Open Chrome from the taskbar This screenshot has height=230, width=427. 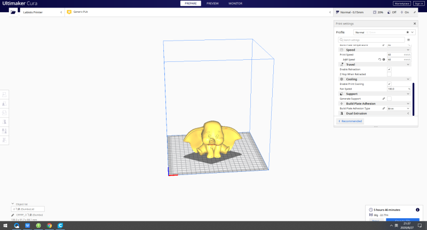point(49,225)
